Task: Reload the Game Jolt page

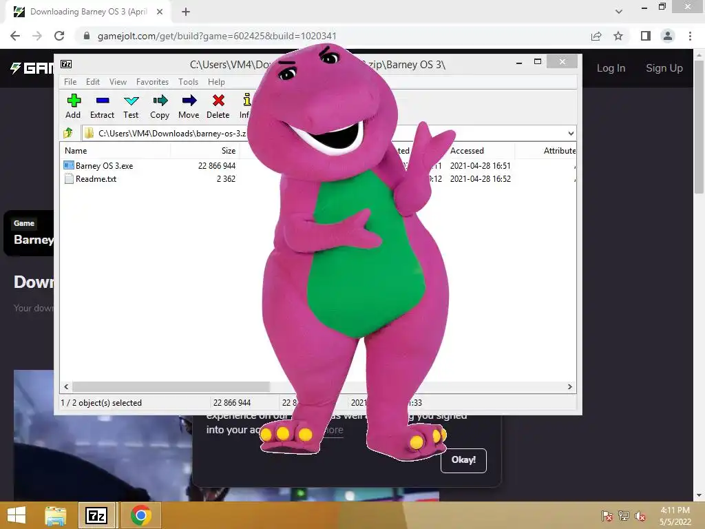Action: click(59, 36)
